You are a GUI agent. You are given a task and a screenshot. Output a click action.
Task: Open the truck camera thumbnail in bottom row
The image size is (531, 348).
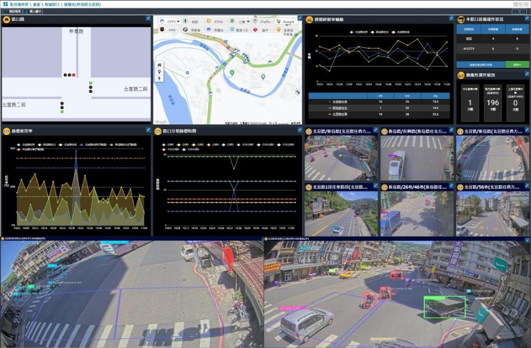point(417,214)
